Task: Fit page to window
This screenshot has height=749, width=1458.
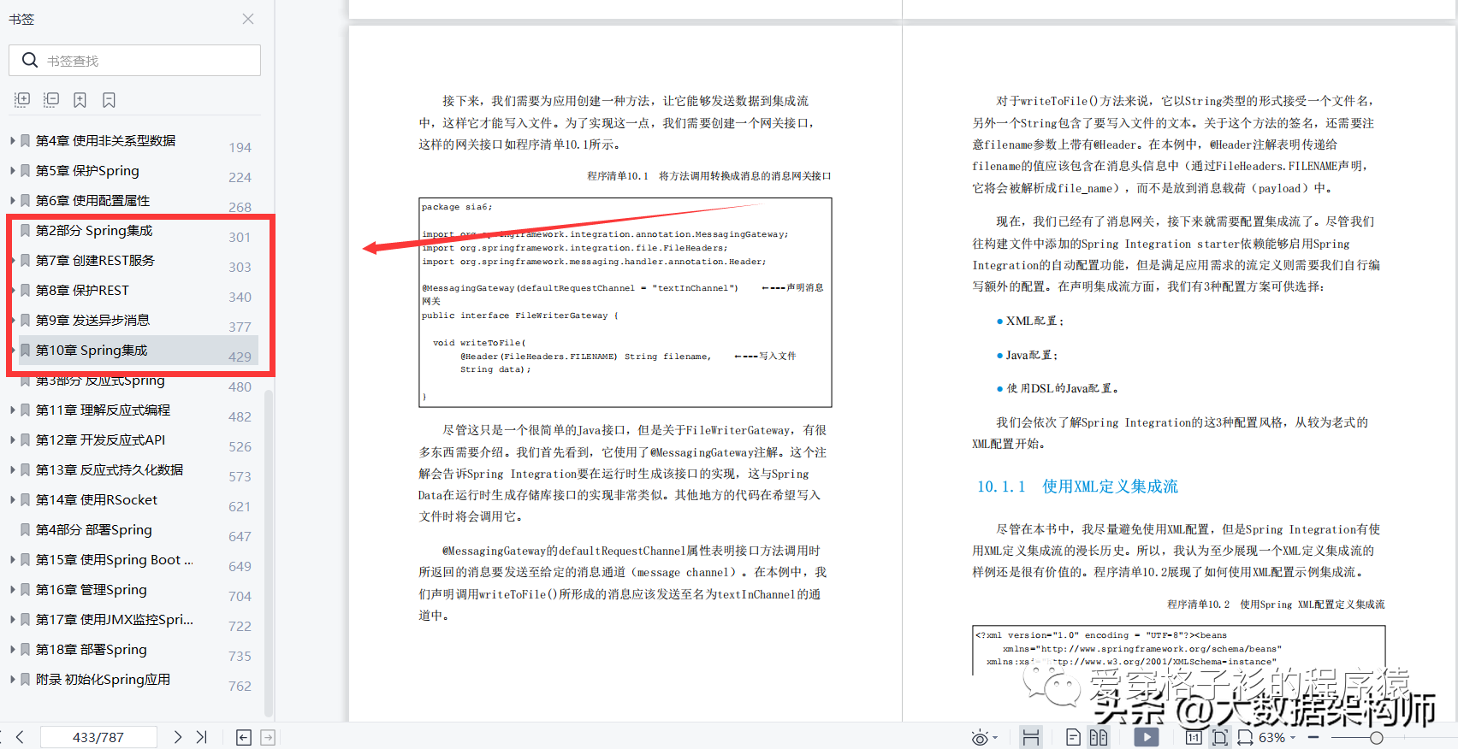Action: (x=1220, y=737)
